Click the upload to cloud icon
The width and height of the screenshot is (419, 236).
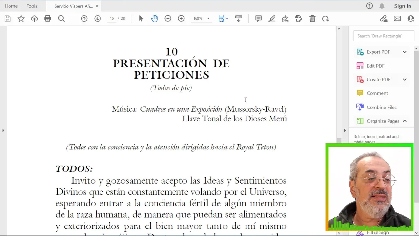(34, 19)
